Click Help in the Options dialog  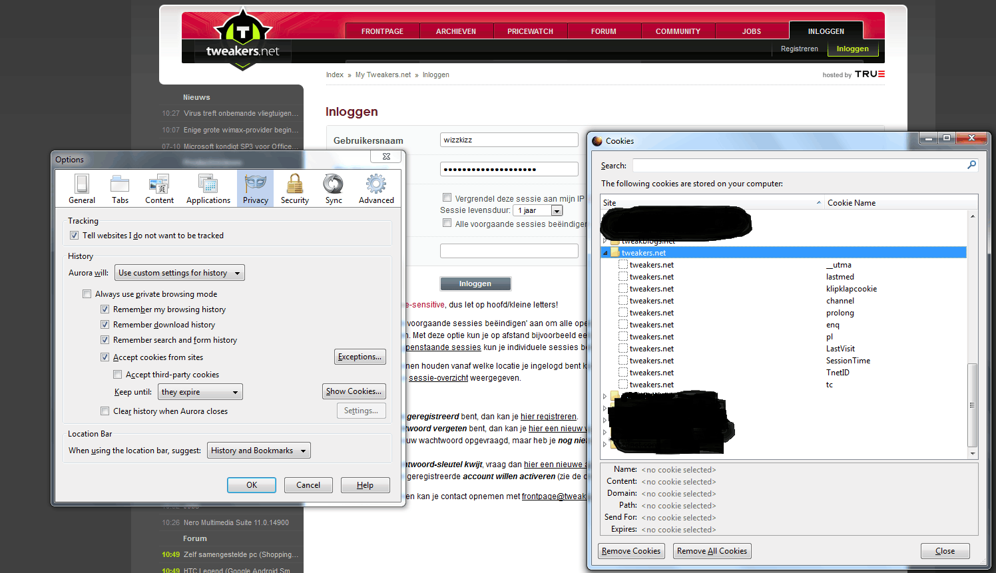tap(365, 485)
